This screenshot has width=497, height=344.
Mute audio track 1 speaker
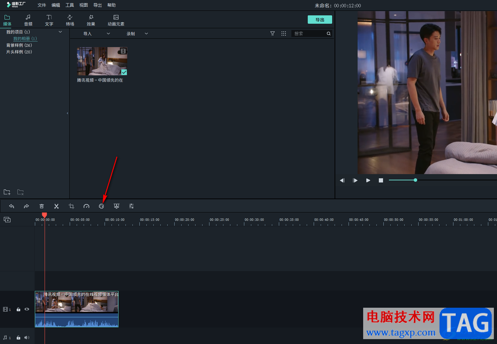27,338
